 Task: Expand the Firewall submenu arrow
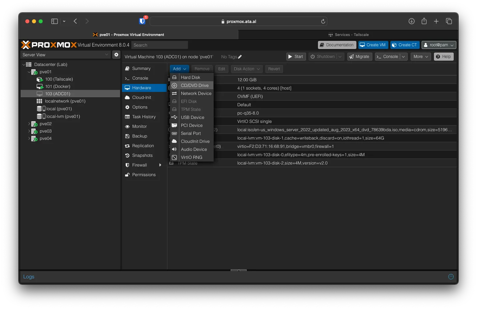point(160,165)
